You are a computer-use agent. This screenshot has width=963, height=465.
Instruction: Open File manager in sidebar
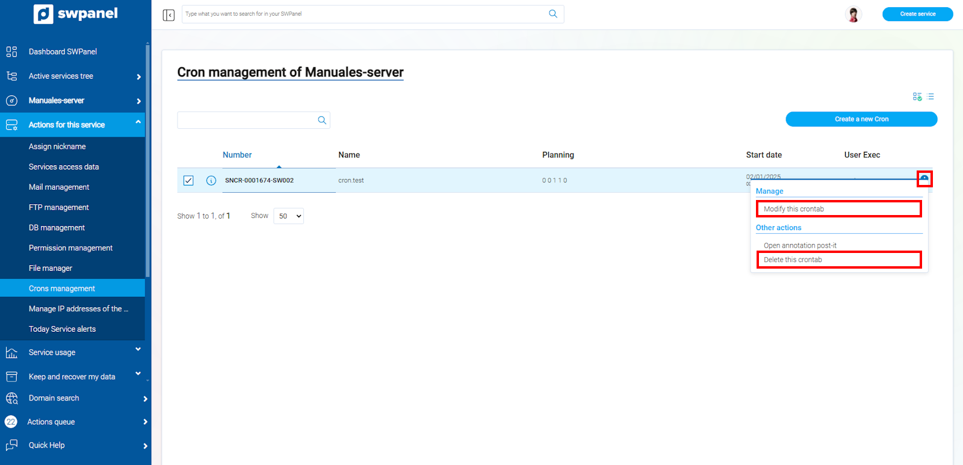tap(51, 268)
